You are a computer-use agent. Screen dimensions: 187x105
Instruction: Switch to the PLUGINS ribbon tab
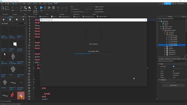tap(50, 4)
